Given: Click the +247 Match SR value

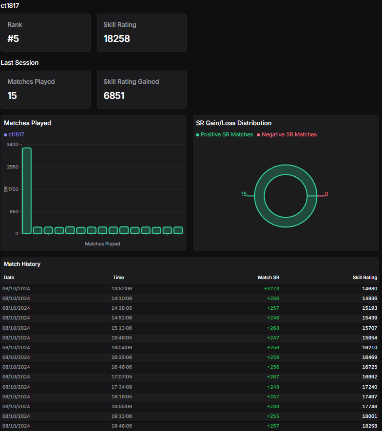Looking at the screenshot, I should [273, 338].
